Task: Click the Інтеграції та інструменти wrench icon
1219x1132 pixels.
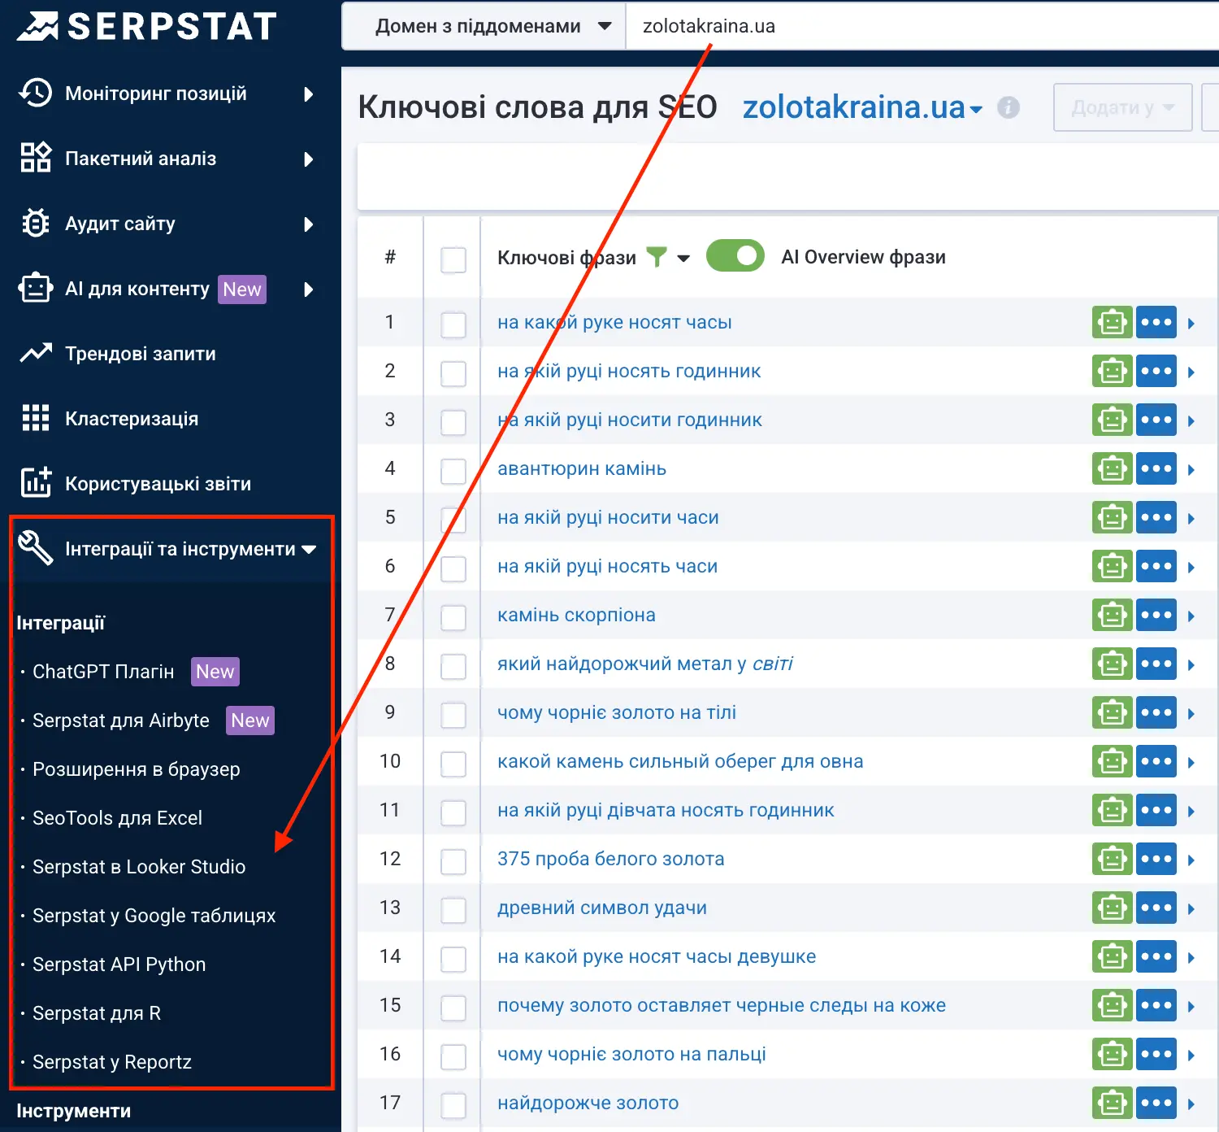Action: [x=36, y=547]
